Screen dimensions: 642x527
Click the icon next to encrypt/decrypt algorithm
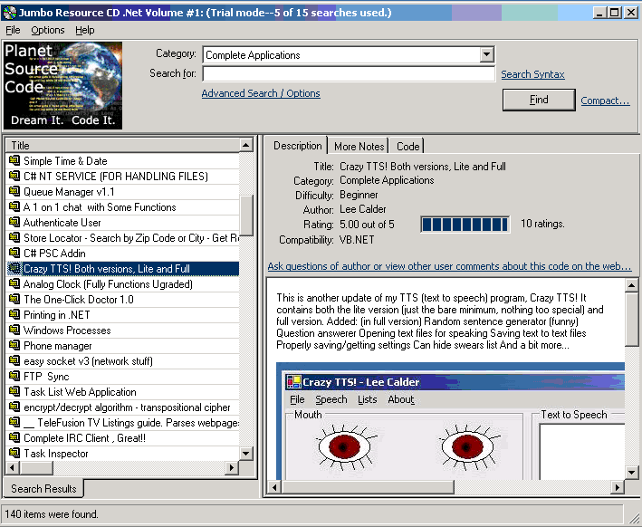click(14, 407)
